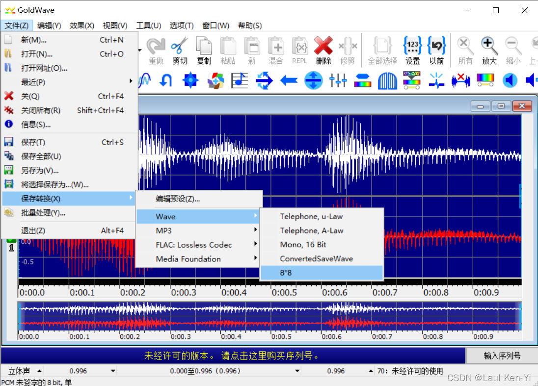
Task: Click the Previous (以前) selection icon
Action: (436, 51)
